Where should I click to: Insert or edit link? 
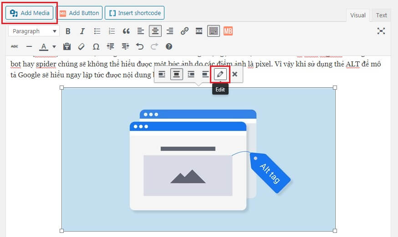(x=184, y=31)
